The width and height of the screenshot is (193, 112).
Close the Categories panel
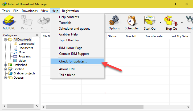tap(37, 35)
